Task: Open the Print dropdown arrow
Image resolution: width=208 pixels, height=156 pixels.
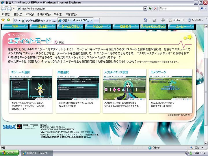Action: pos(167,20)
